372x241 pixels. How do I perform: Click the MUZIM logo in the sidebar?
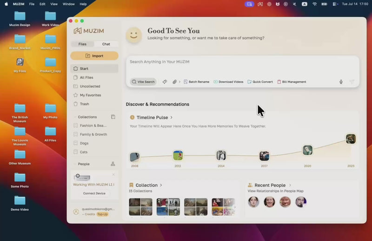[x=88, y=31]
